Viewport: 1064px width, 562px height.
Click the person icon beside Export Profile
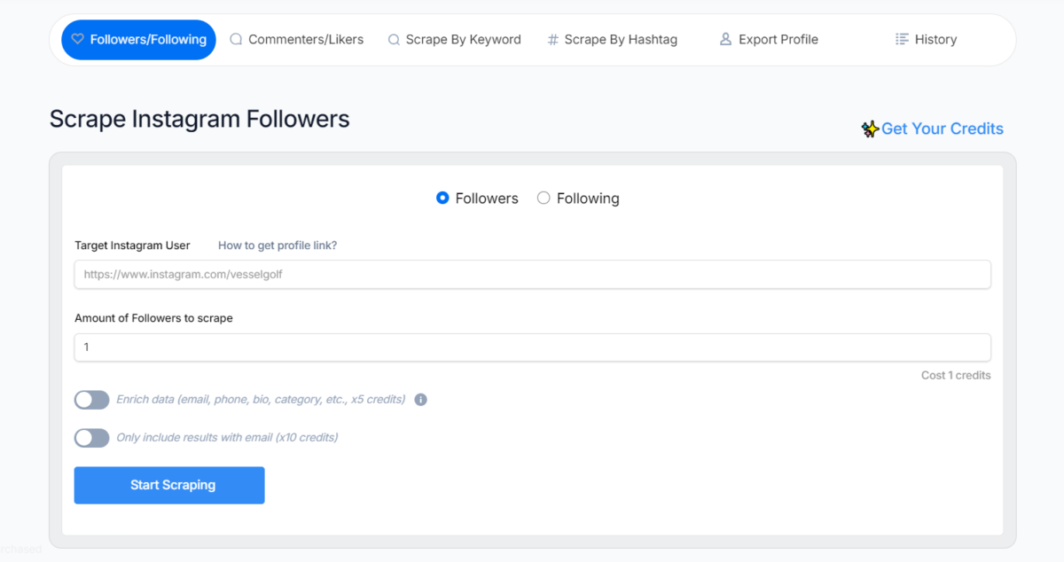[725, 39]
